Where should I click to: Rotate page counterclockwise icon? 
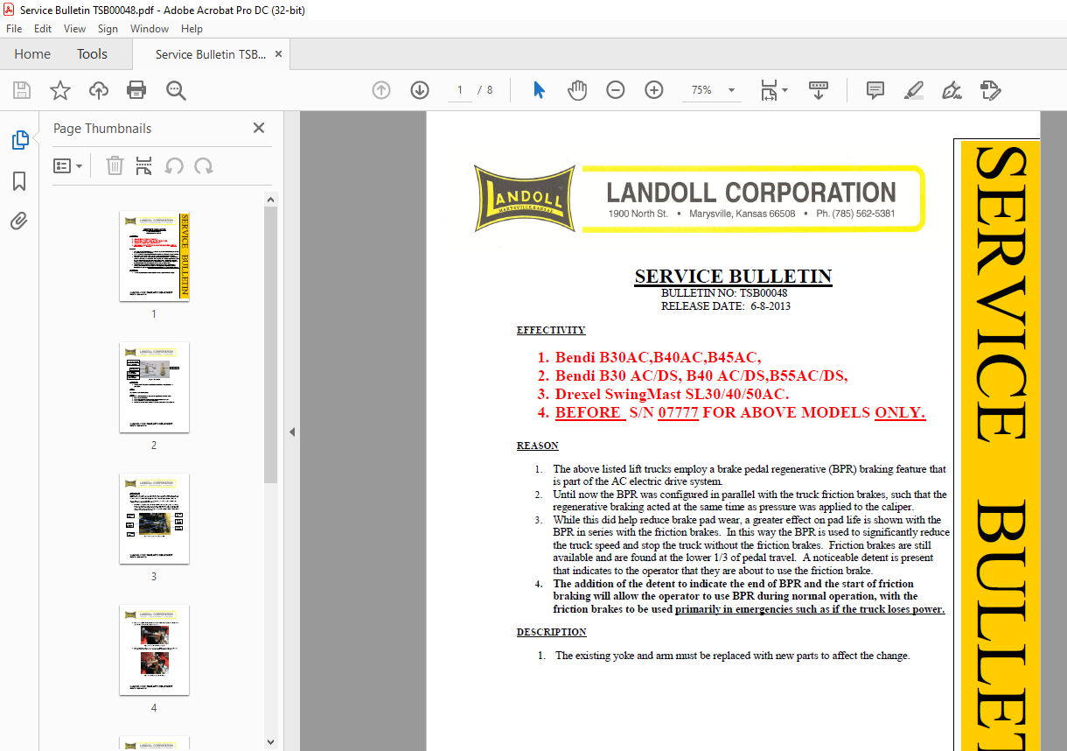(174, 165)
